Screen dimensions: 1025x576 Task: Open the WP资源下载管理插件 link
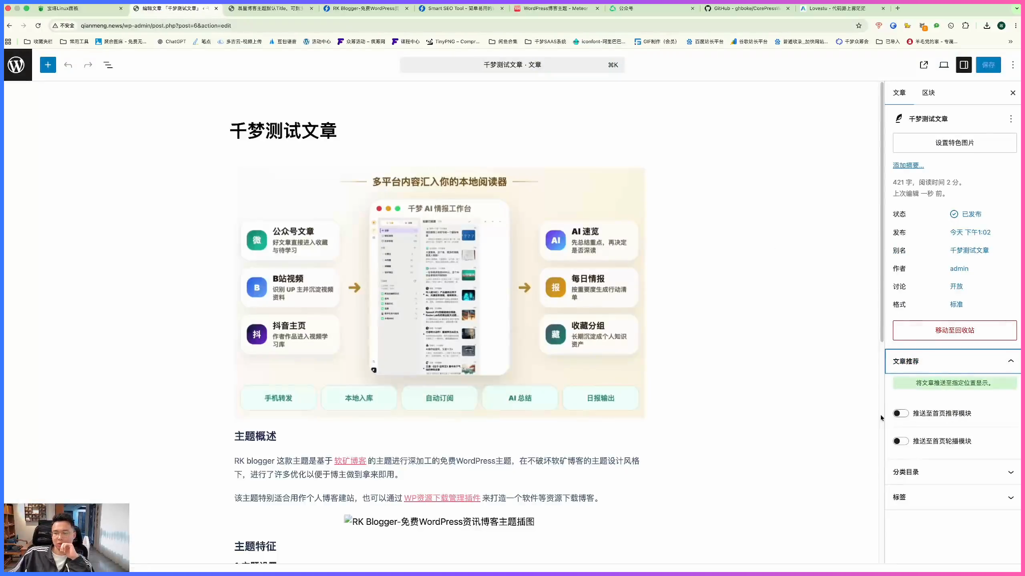coord(442,498)
